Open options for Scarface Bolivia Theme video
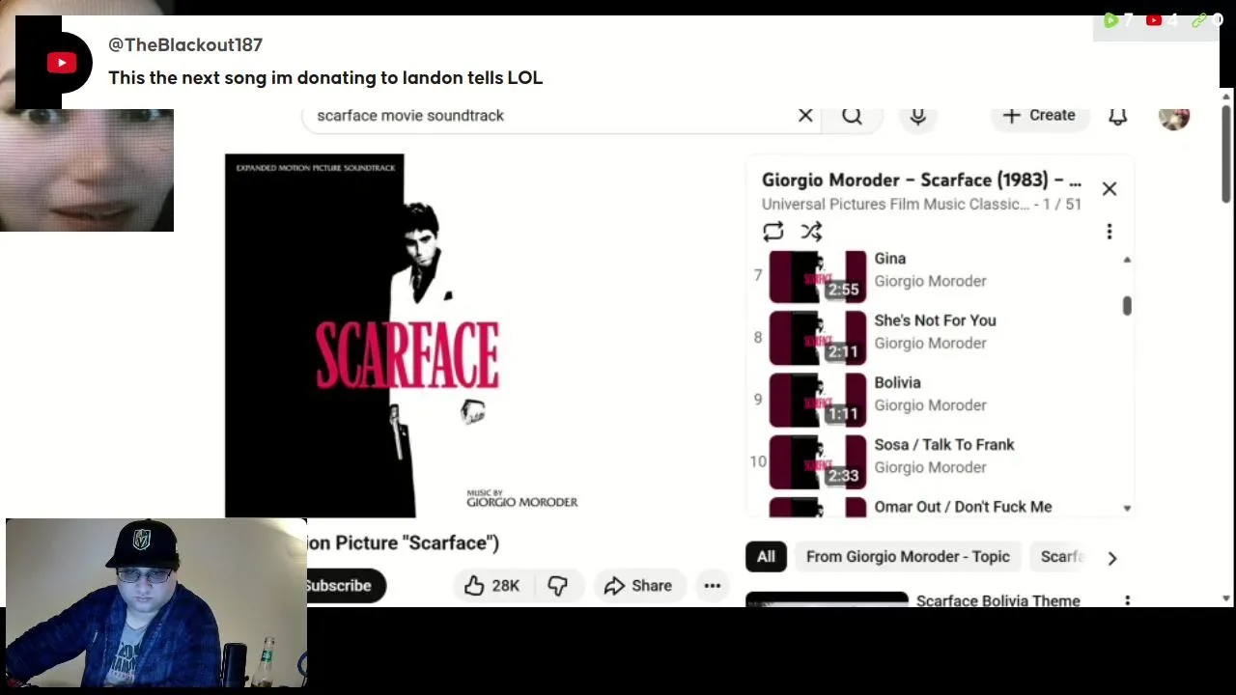 [1127, 600]
